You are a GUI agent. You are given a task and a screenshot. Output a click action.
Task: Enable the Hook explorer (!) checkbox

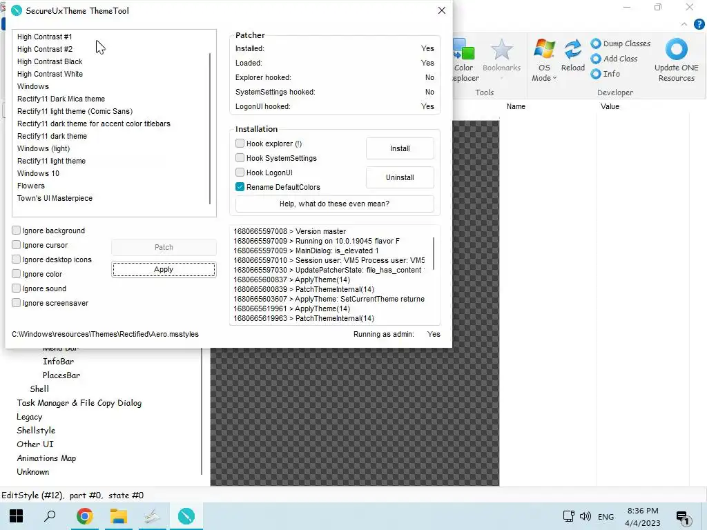(x=240, y=144)
